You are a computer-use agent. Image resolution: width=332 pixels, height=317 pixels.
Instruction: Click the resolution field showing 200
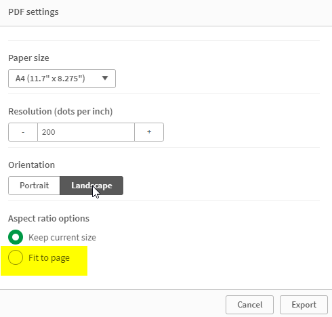click(x=86, y=132)
